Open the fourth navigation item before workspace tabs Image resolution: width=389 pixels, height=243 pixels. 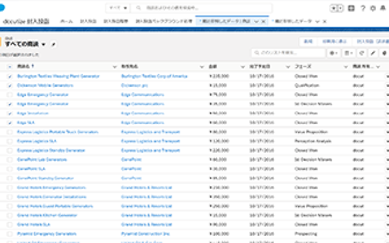pos(164,22)
